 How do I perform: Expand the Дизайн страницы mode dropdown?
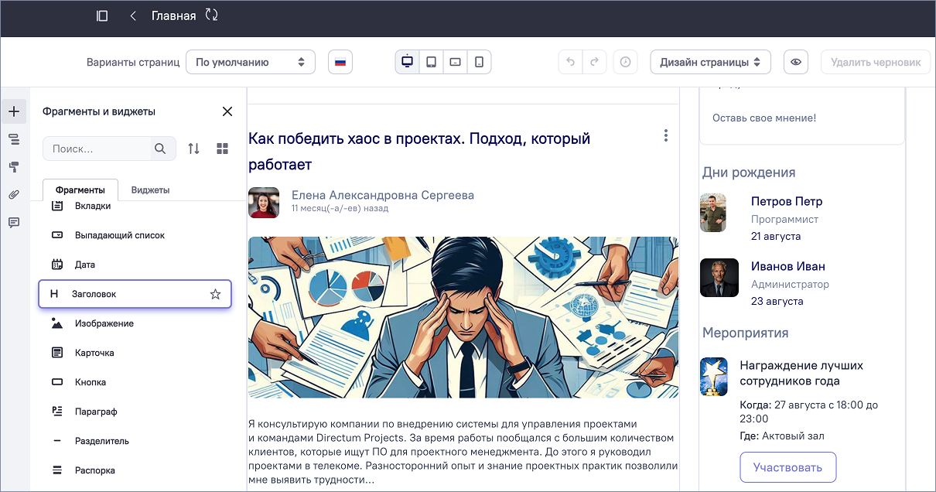pos(710,63)
